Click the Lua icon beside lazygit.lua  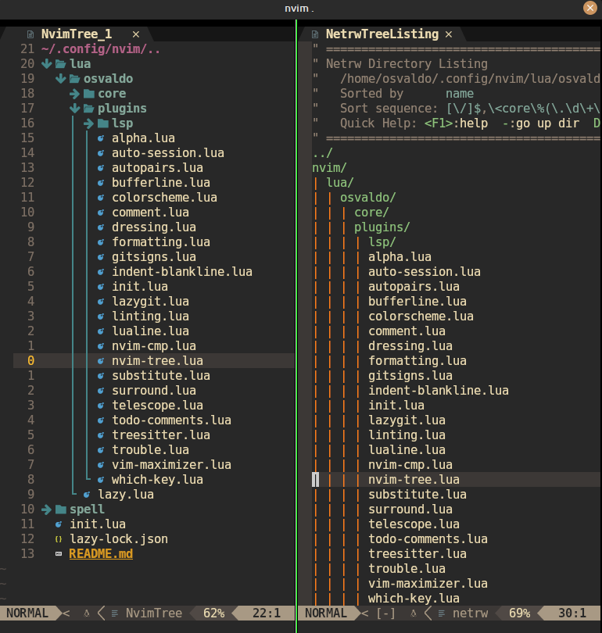101,302
